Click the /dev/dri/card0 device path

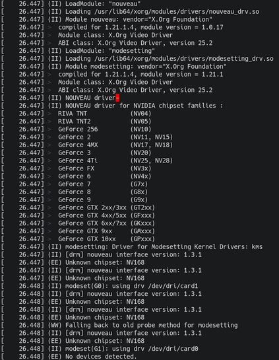click(173, 349)
